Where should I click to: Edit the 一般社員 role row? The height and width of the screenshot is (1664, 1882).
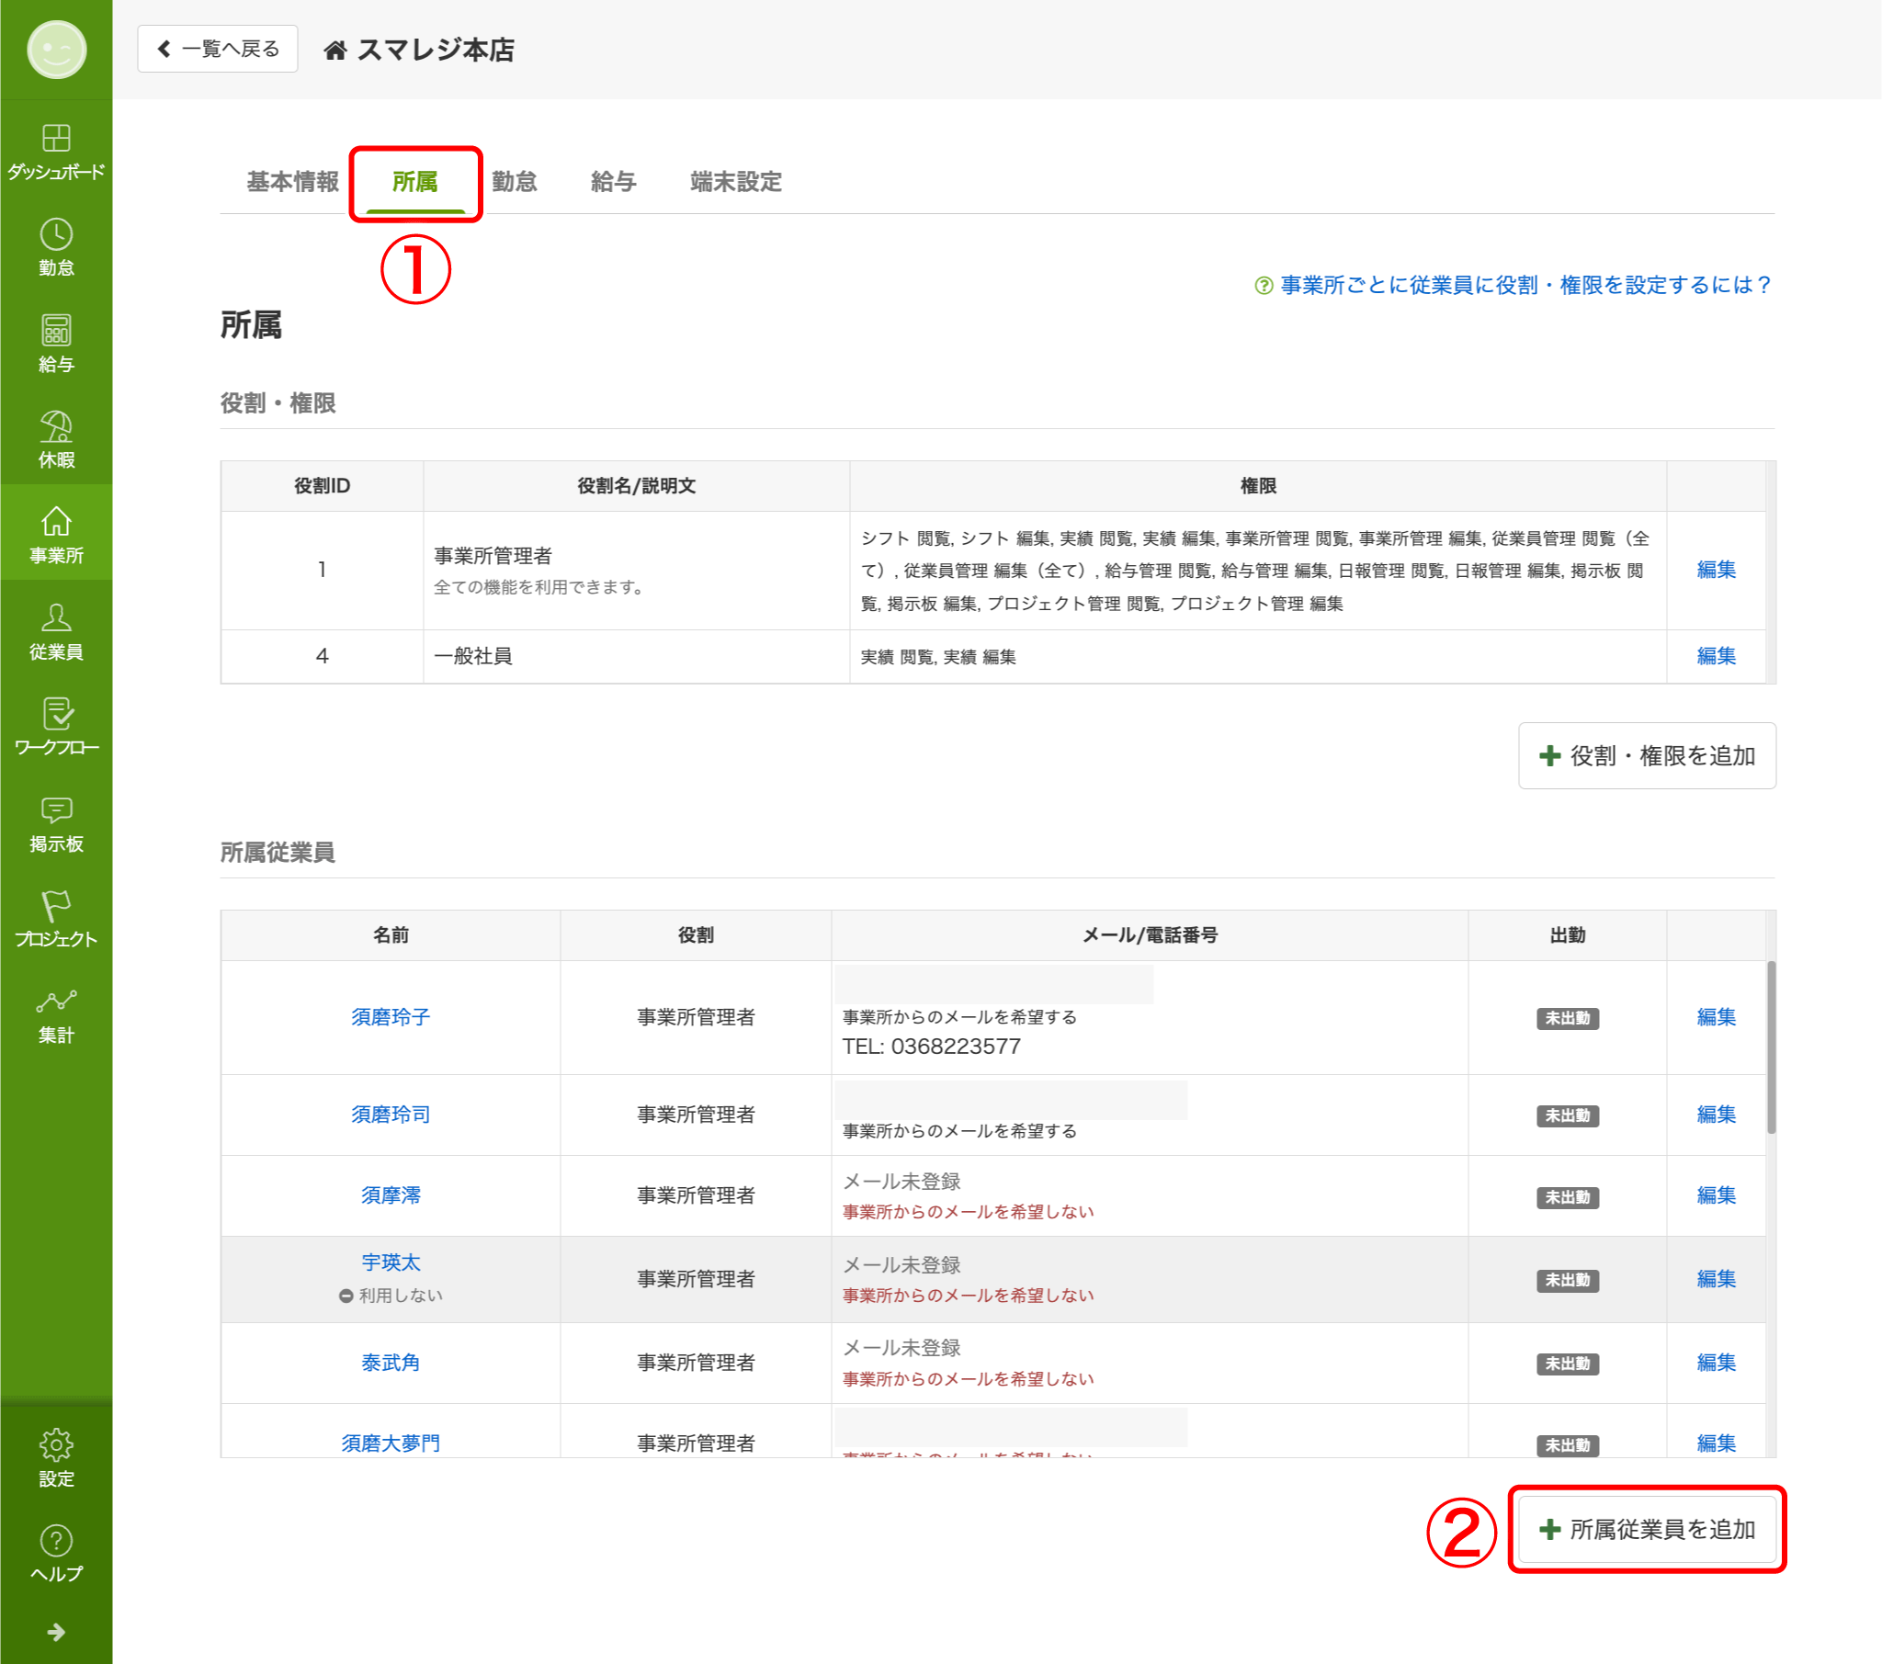point(1716,656)
